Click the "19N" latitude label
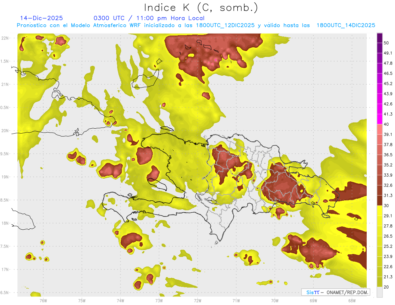The image size is (395, 305). (x=6, y=177)
